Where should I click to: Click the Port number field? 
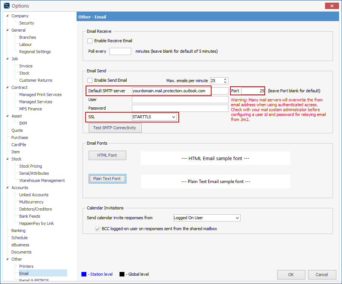pos(253,91)
